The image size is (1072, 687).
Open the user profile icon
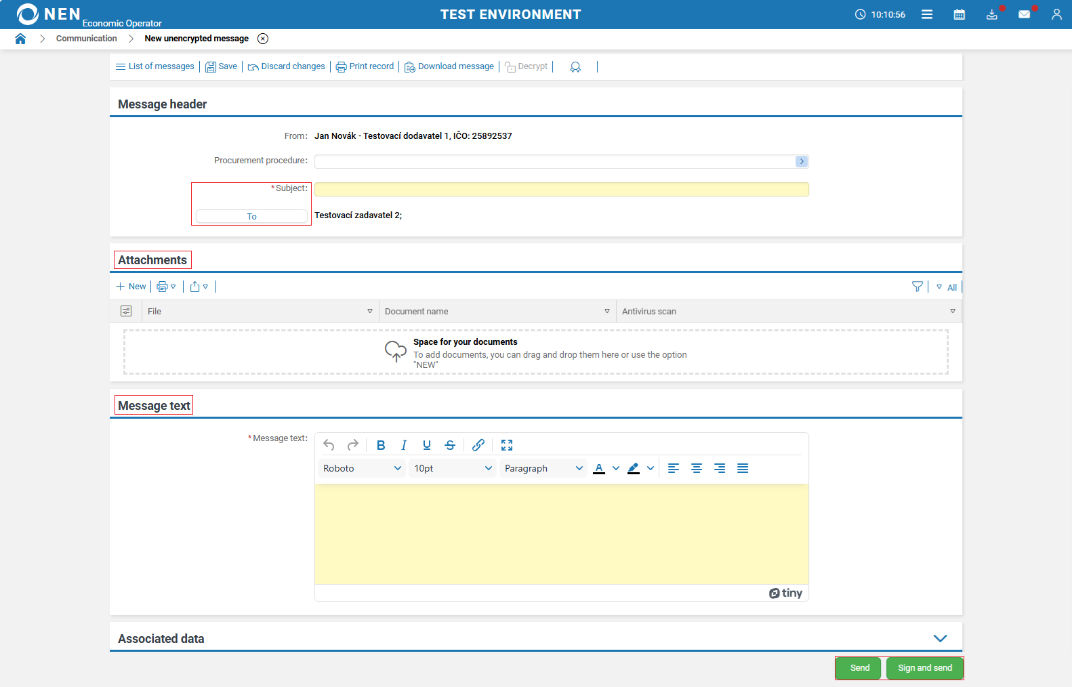[x=1056, y=14]
